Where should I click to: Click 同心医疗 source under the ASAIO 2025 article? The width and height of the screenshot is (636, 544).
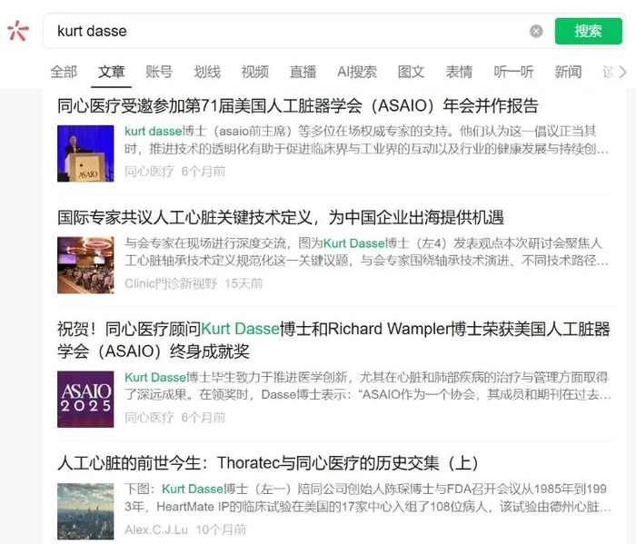click(x=149, y=417)
